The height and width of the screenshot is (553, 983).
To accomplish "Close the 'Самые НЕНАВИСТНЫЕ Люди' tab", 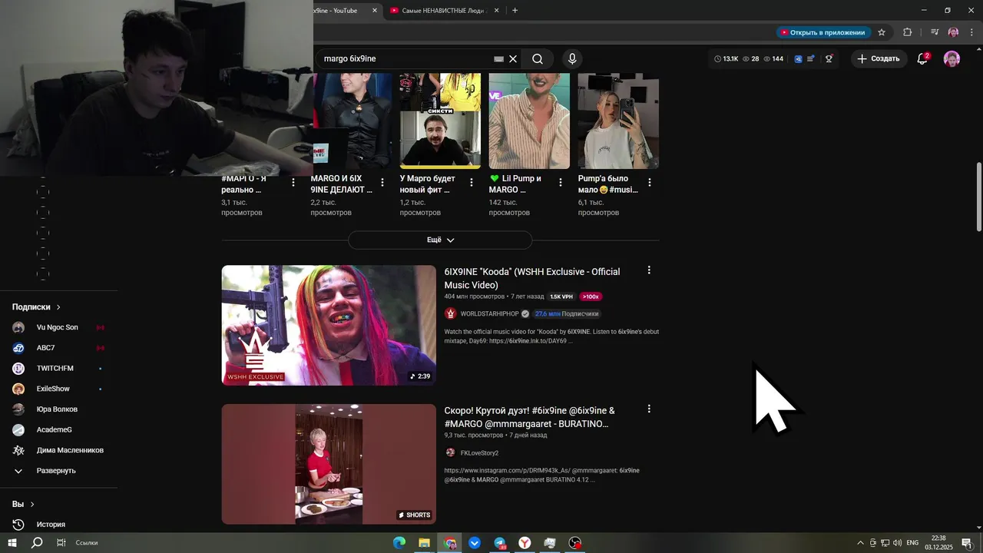I will coord(496,11).
